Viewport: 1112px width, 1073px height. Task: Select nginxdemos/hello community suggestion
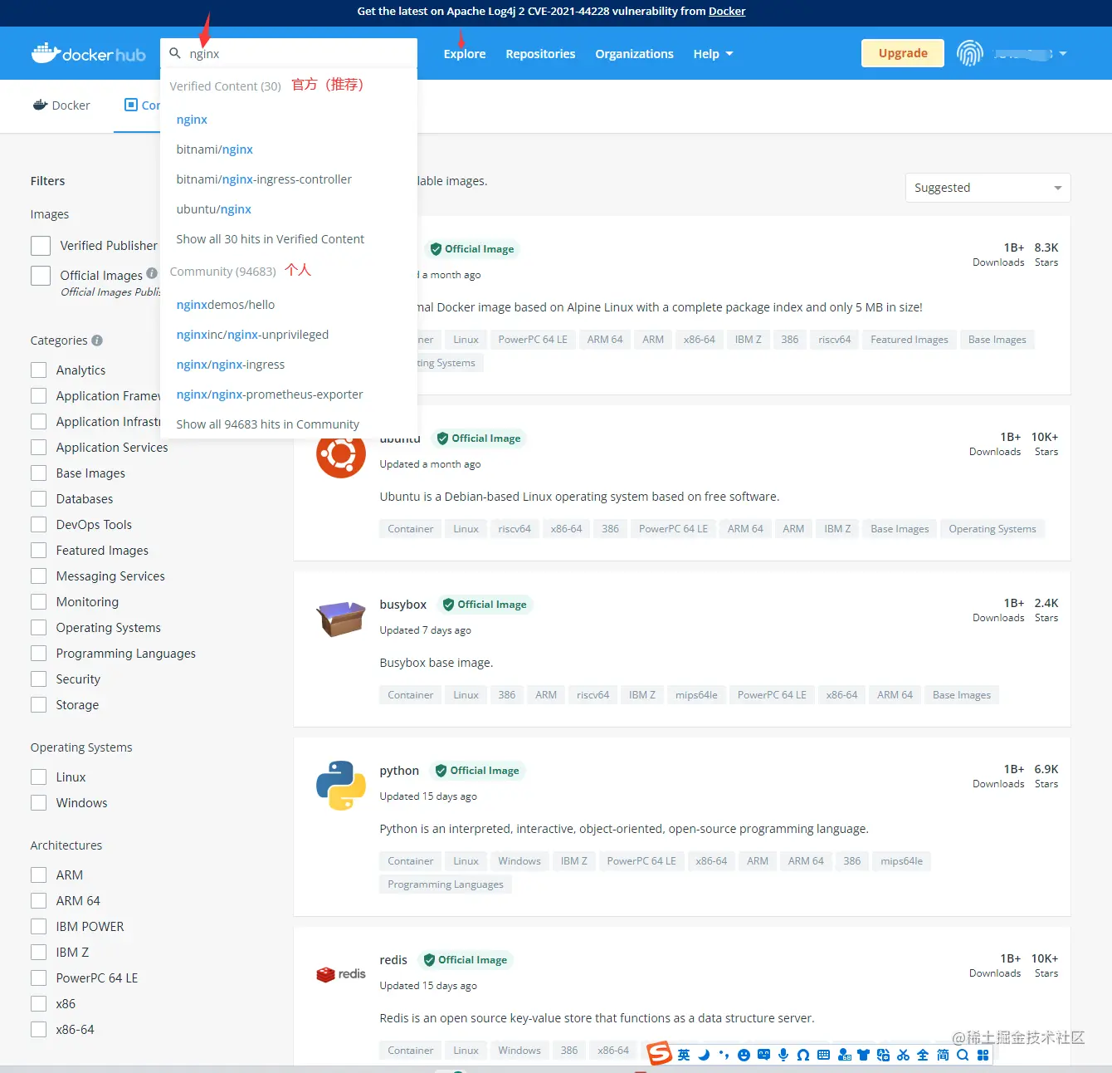tap(225, 305)
